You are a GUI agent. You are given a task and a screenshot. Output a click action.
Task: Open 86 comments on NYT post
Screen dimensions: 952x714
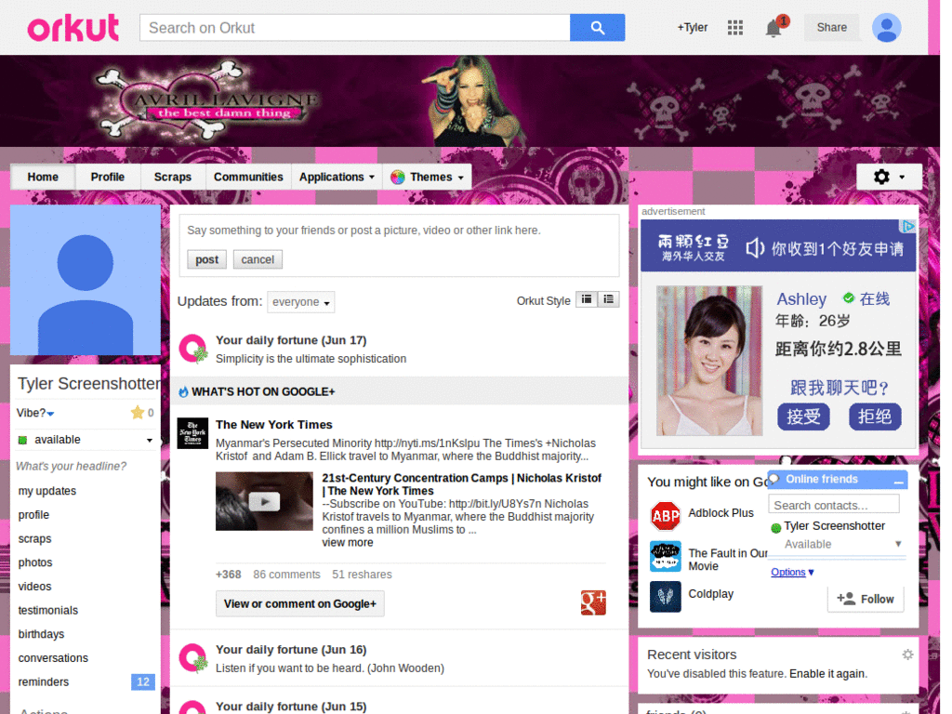coord(286,575)
